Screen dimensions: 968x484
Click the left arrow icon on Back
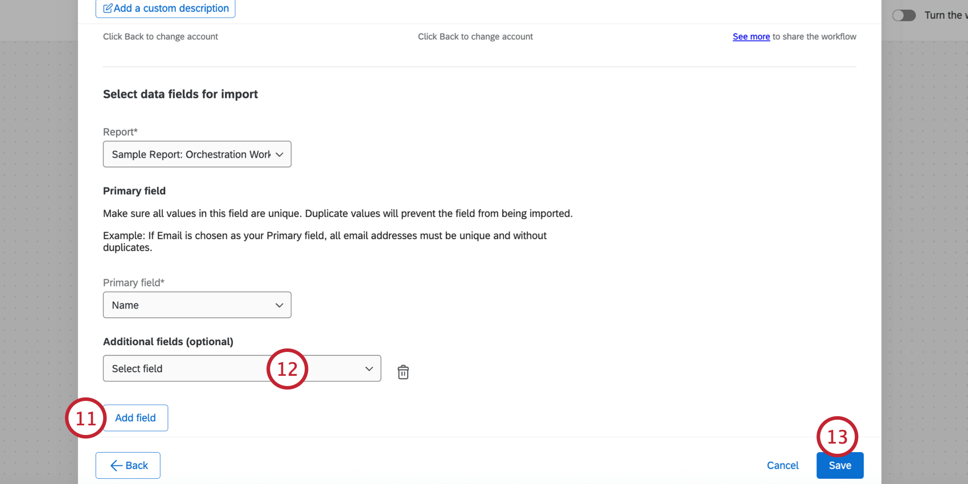pyautogui.click(x=116, y=466)
